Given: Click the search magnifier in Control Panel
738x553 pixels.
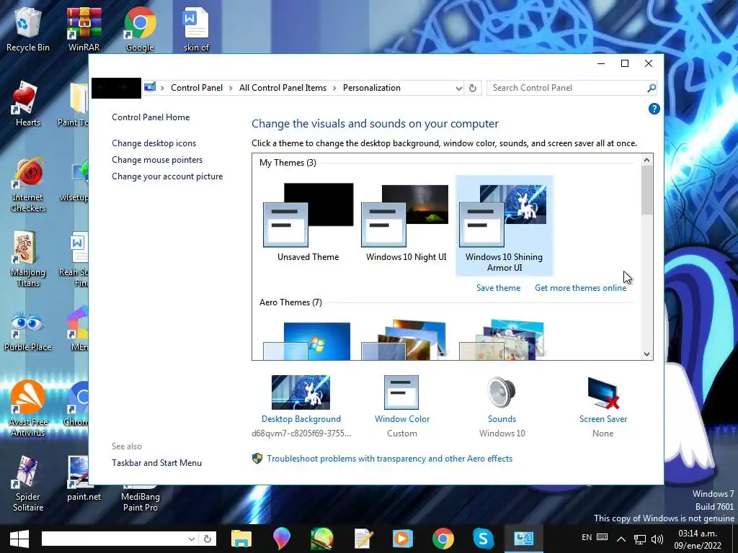Looking at the screenshot, I should [x=651, y=88].
